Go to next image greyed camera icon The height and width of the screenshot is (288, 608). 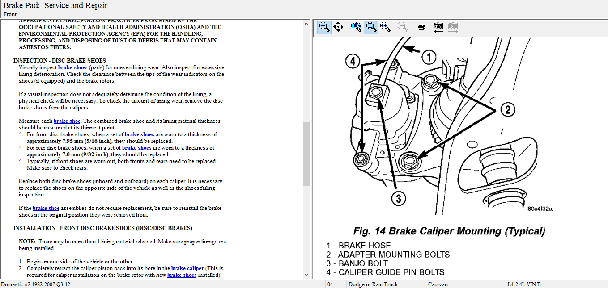(x=453, y=27)
